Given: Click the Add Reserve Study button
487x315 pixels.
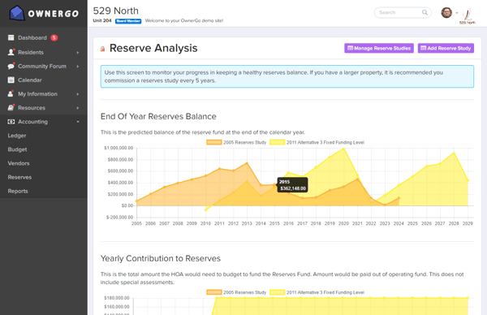Looking at the screenshot, I should tap(446, 48).
